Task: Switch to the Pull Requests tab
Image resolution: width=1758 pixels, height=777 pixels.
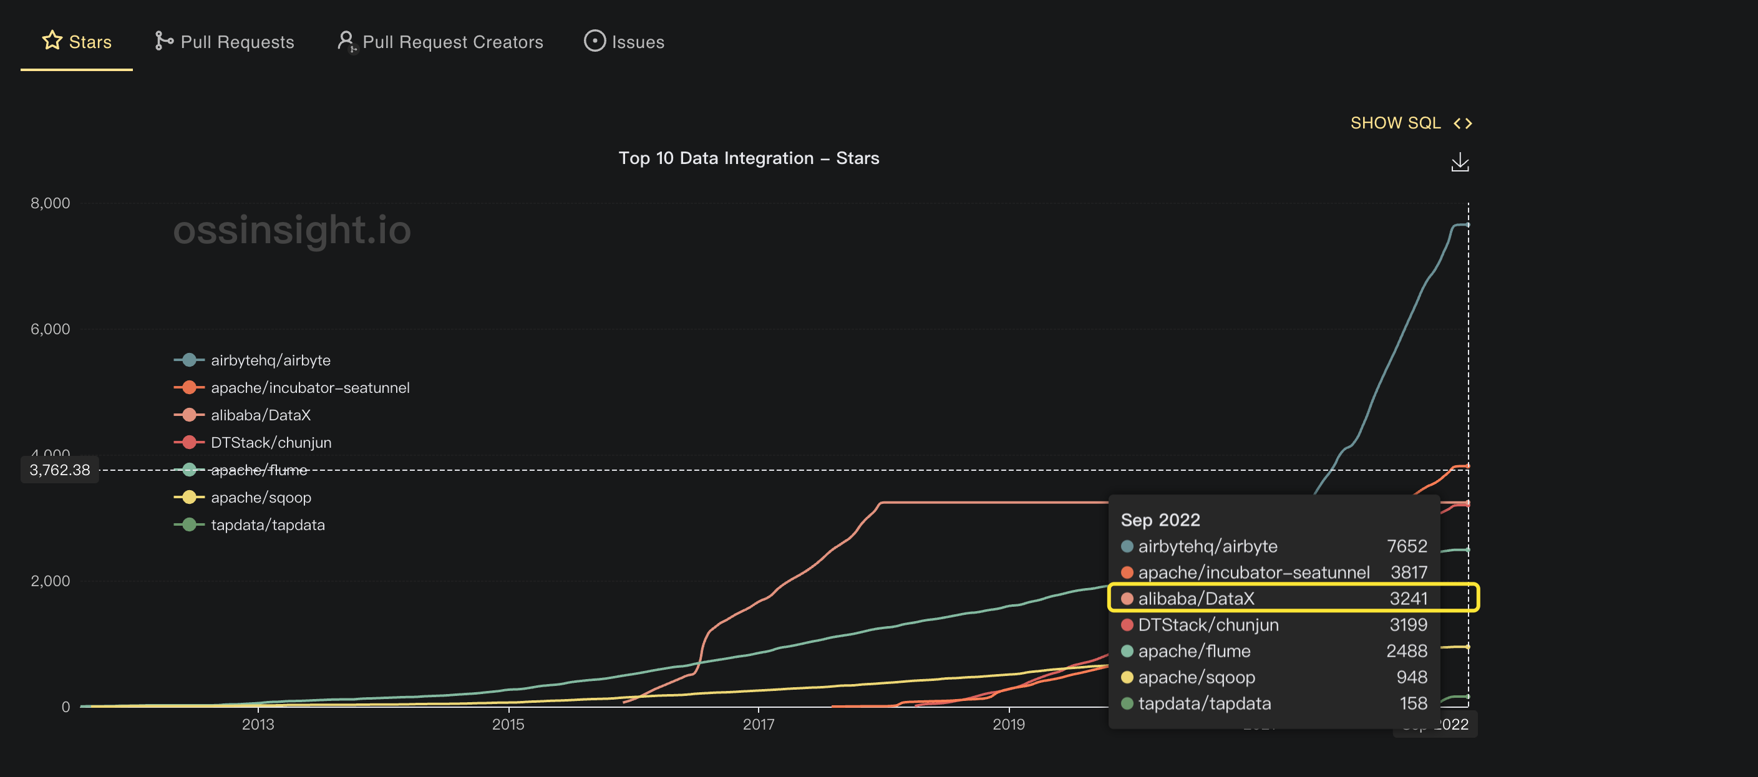Action: coord(237,42)
